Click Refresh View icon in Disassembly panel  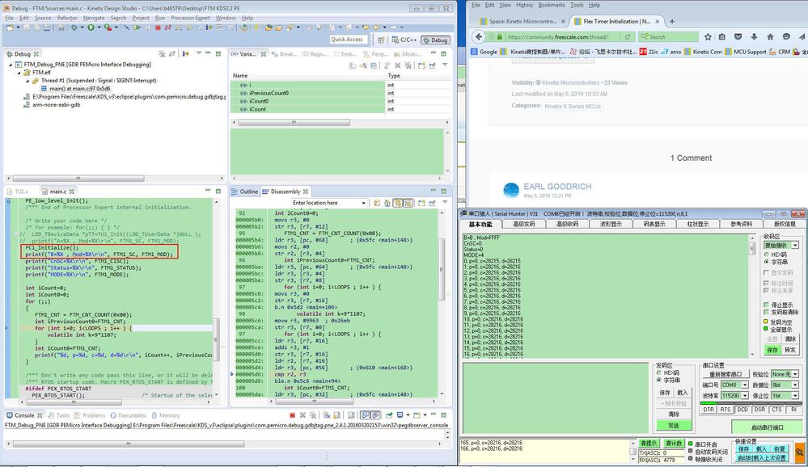377,203
